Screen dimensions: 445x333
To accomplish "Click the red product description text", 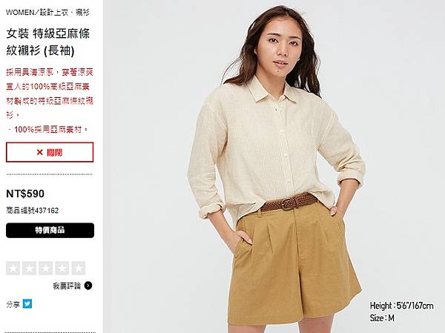I will pyautogui.click(x=50, y=101).
